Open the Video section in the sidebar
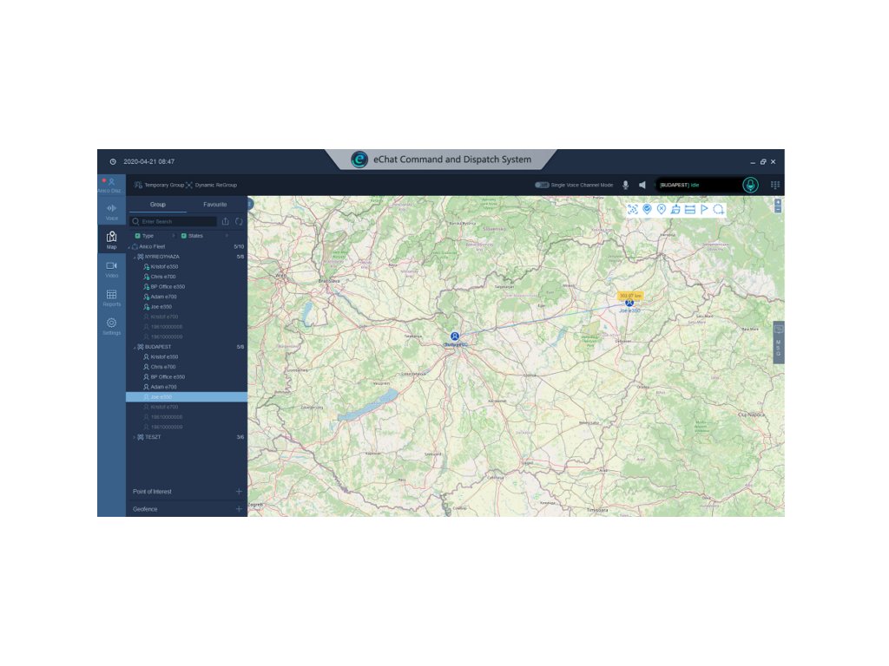 112,270
